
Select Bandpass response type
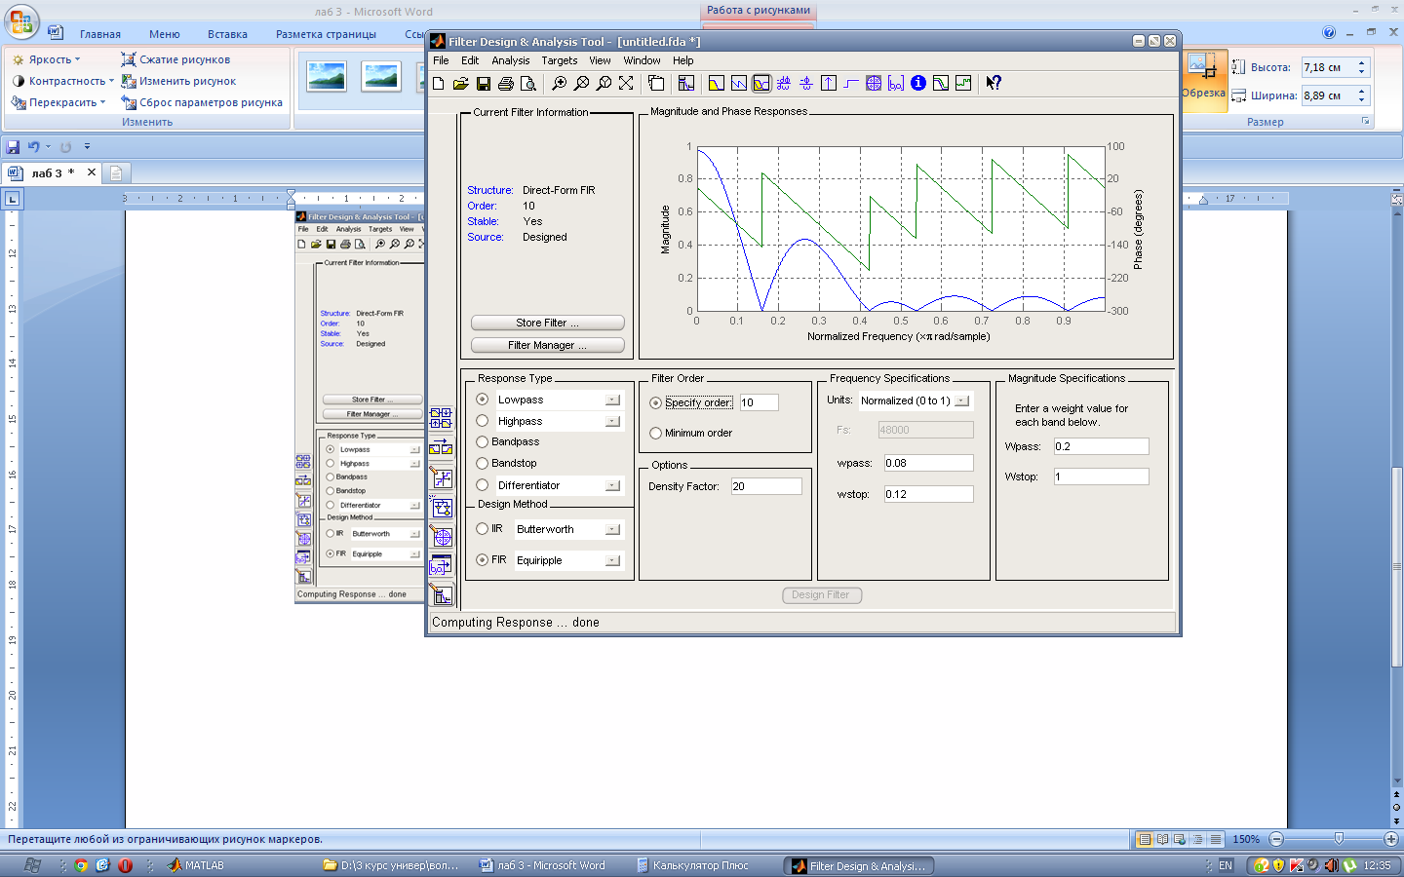pyautogui.click(x=483, y=441)
